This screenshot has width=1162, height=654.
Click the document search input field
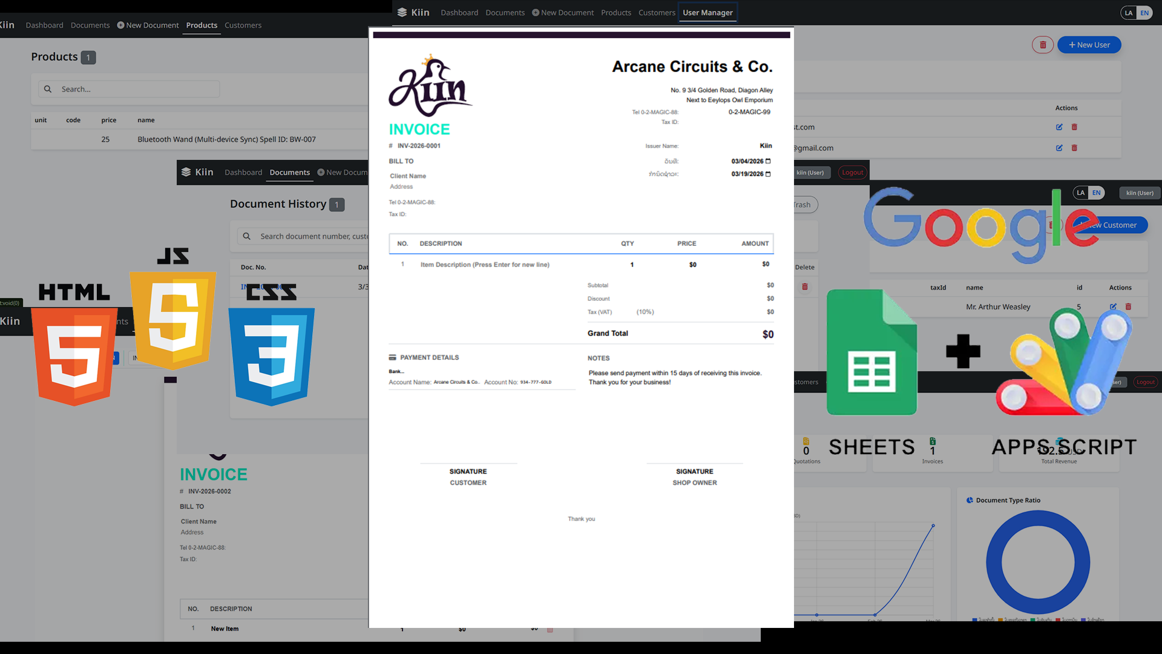tap(315, 236)
